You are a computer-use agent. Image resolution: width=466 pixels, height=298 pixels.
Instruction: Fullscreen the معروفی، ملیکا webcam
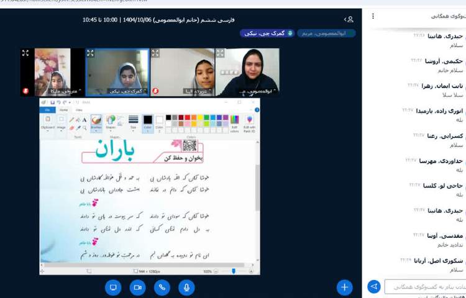[25, 53]
